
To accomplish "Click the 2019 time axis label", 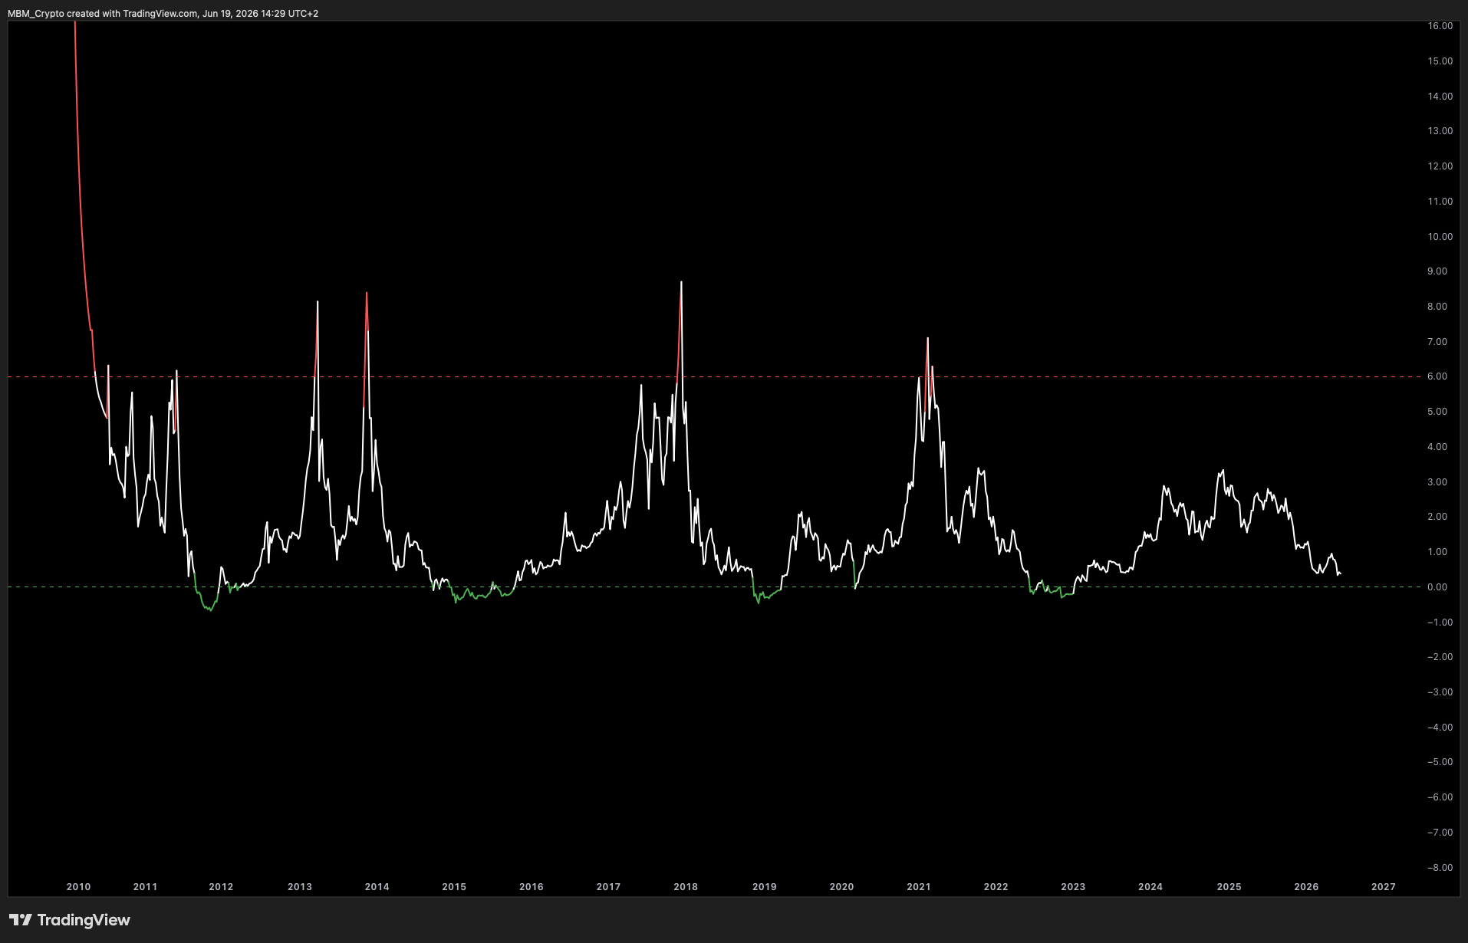I will [x=764, y=887].
